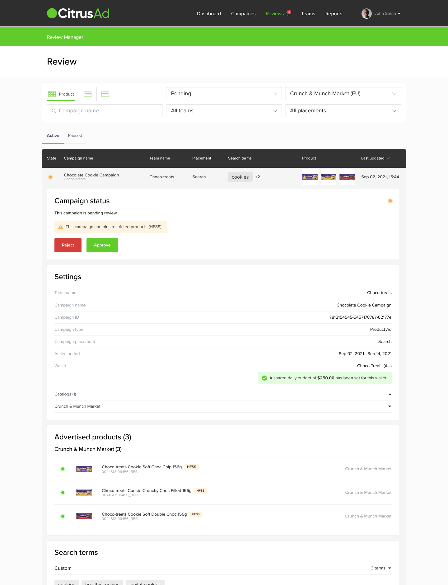Collapse the Catalogs (1) section
Image resolution: width=448 pixels, height=585 pixels.
coord(390,394)
